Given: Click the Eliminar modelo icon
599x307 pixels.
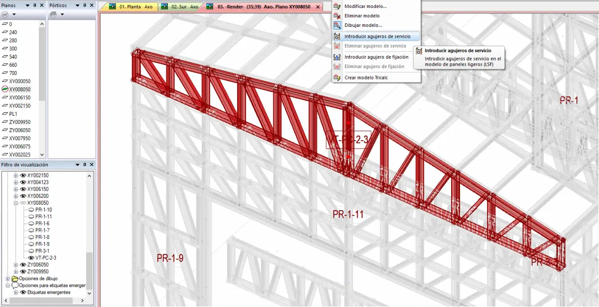Looking at the screenshot, I should (338, 16).
